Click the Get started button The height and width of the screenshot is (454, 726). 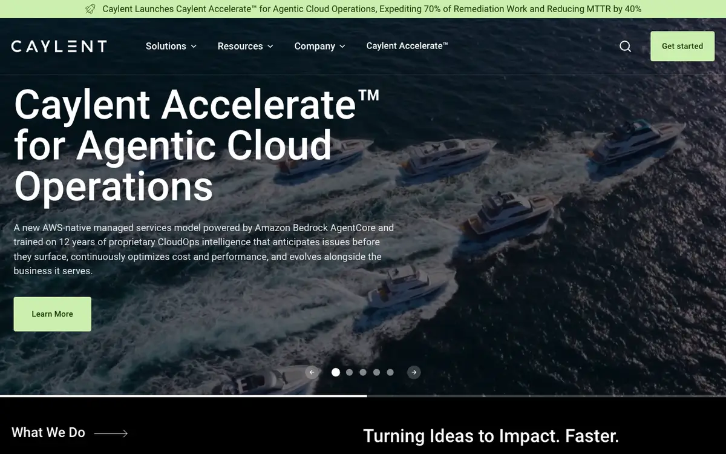click(x=682, y=46)
